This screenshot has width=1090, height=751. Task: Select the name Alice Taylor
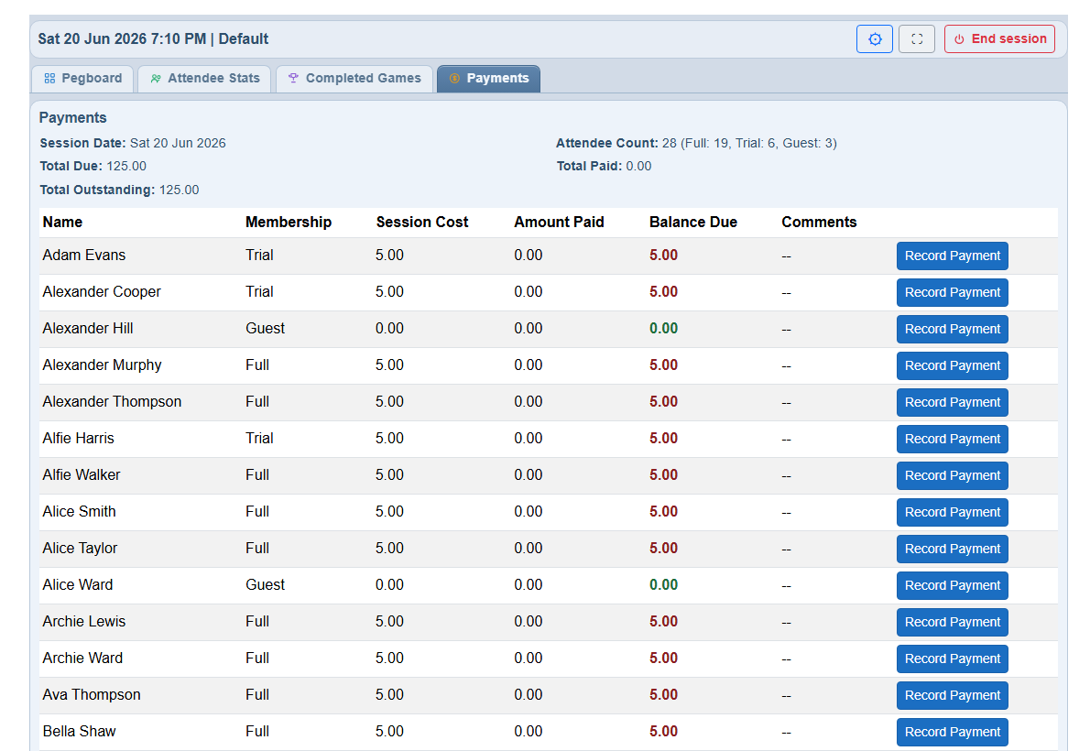(80, 549)
